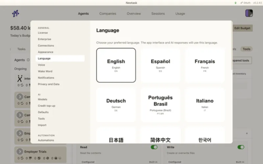Open Enterprise settings

[60, 39]
